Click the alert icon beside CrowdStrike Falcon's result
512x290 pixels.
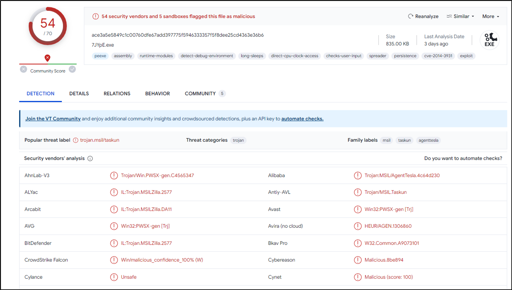[114, 260]
